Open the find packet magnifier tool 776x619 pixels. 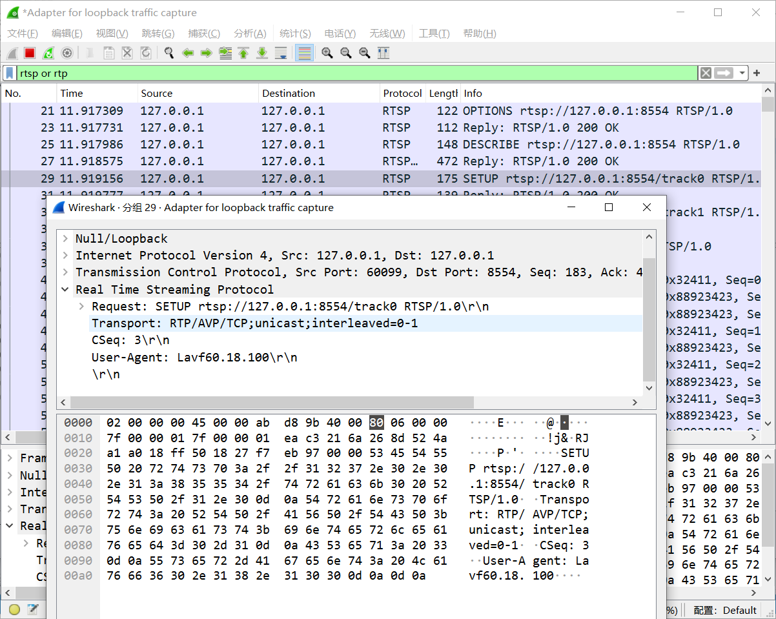(x=169, y=53)
